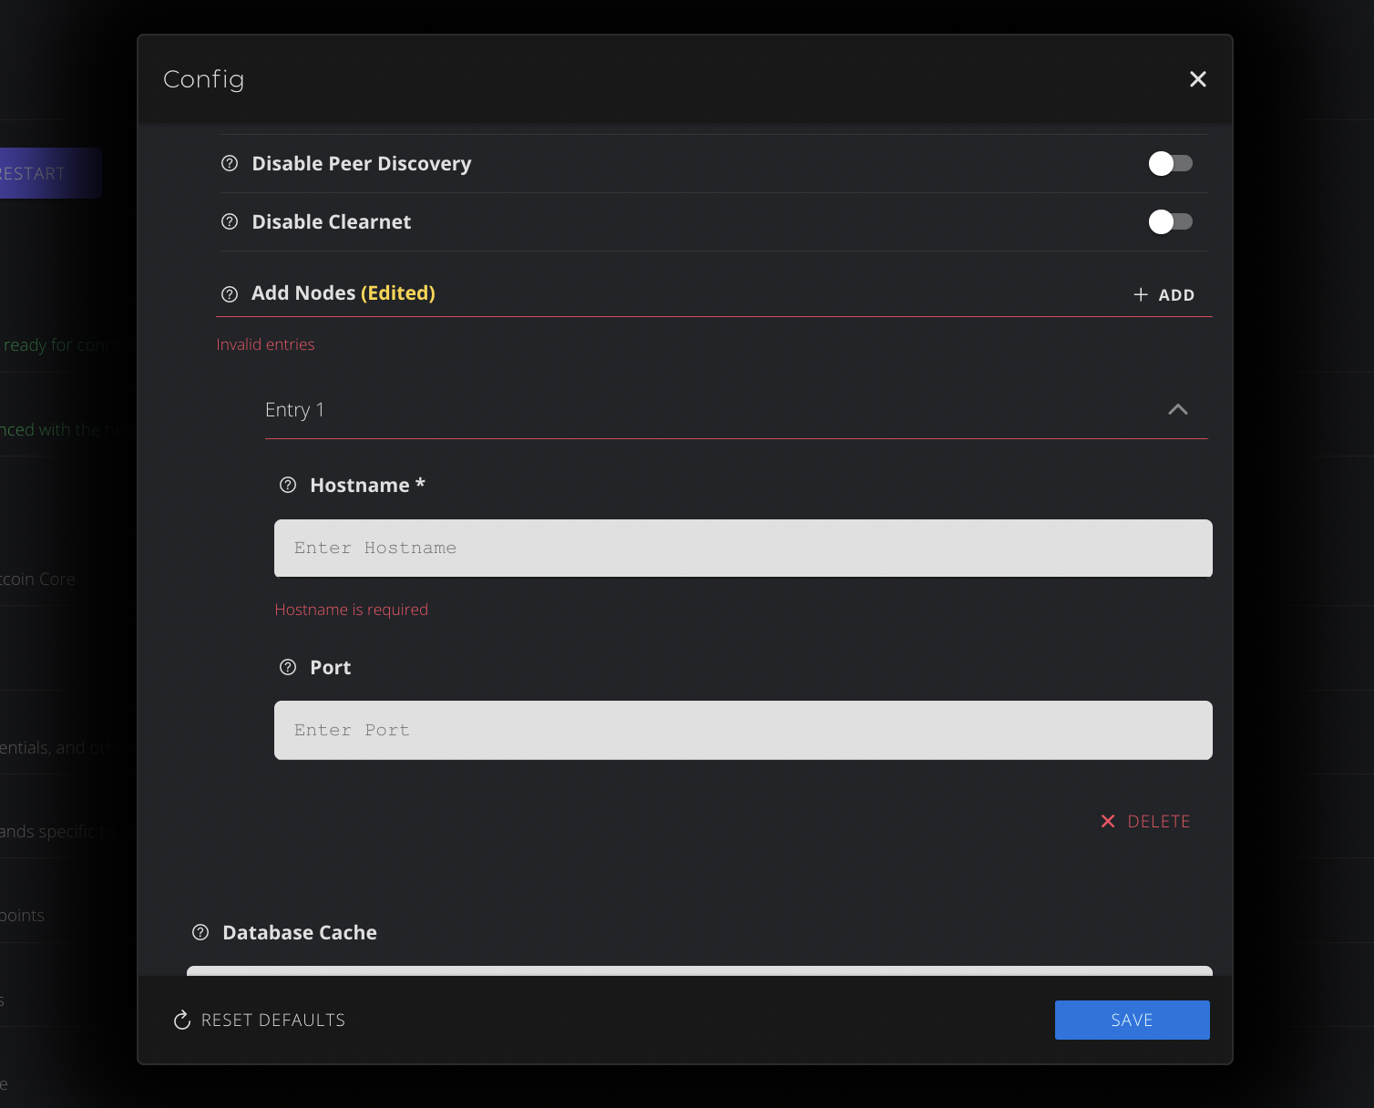Open help icon next to Hostname
This screenshot has width=1374, height=1108.
point(288,486)
